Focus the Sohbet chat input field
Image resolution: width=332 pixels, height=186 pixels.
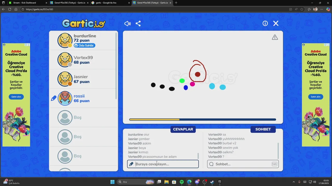click(243, 164)
